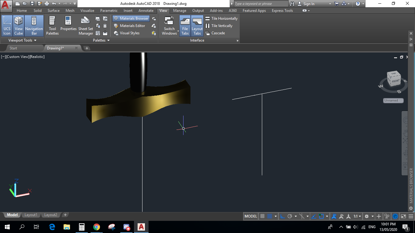This screenshot has height=233, width=415.
Task: Open the Sheet Set Manager
Action: pos(86,25)
